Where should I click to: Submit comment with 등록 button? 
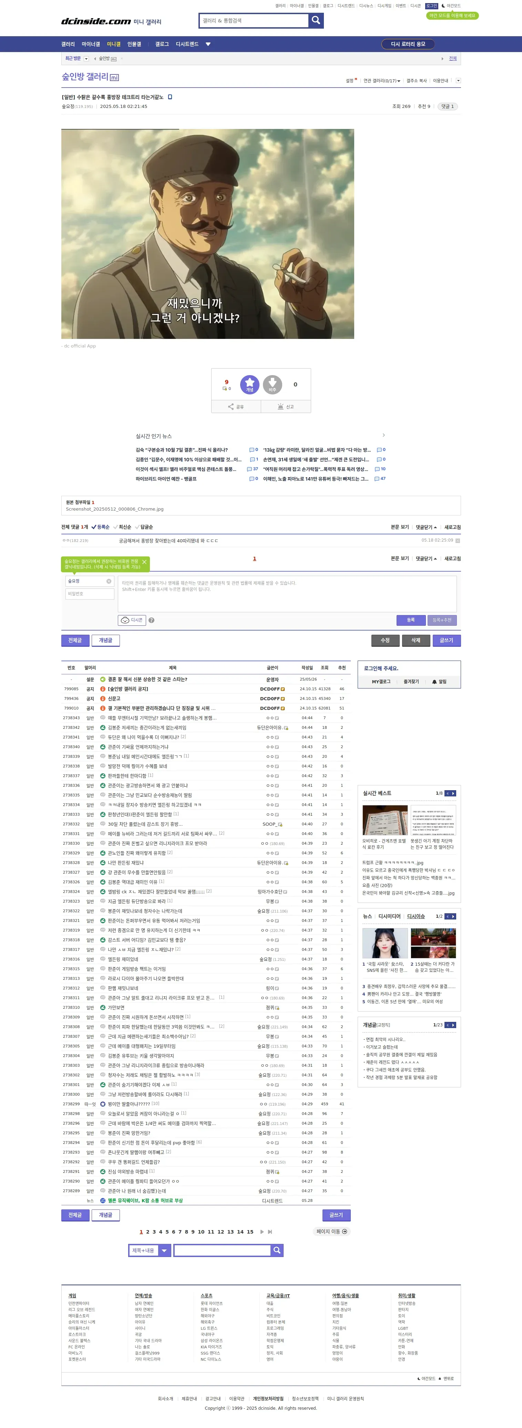[411, 620]
